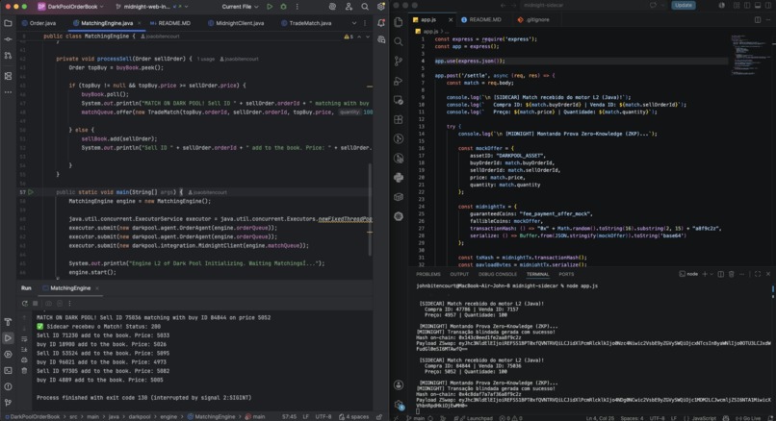Close the MatchingEngine.java editor tab
Image resolution: width=776 pixels, height=421 pixels.
[139, 23]
